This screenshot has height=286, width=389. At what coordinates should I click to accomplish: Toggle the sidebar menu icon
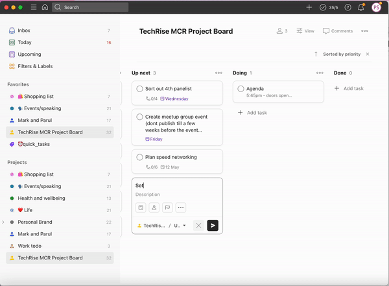click(34, 7)
